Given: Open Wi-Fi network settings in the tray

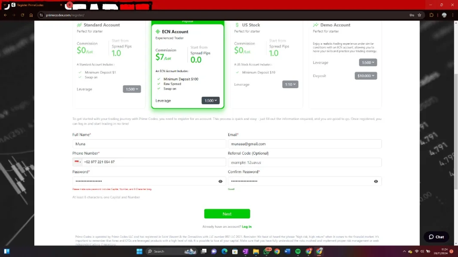Looking at the screenshot, I should coord(416,251).
